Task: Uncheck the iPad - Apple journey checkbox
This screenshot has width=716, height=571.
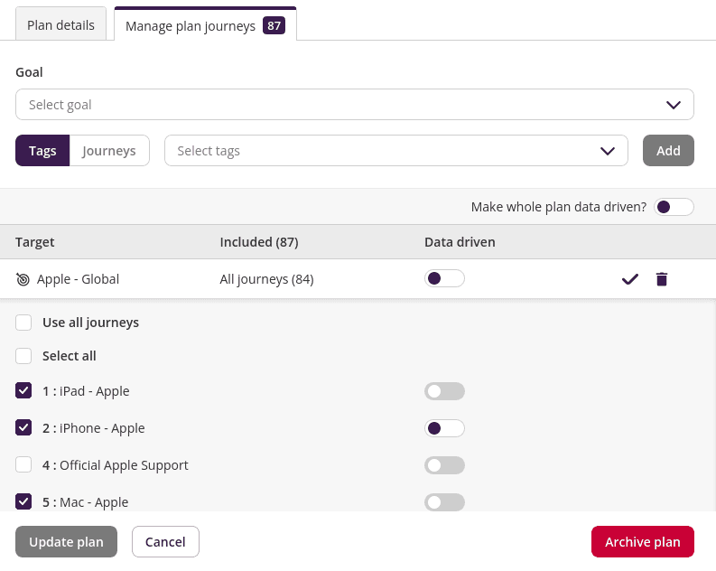Action: pyautogui.click(x=23, y=390)
